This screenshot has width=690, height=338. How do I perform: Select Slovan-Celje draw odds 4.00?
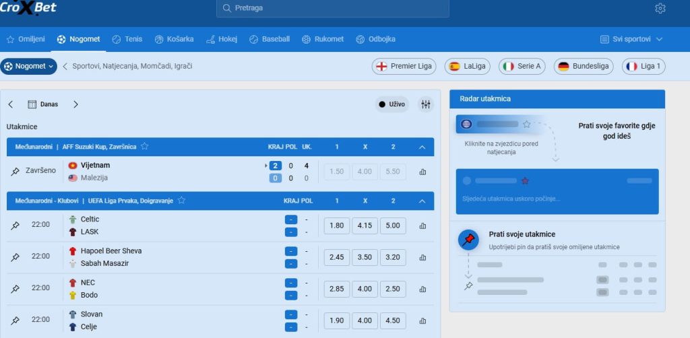(x=365, y=321)
